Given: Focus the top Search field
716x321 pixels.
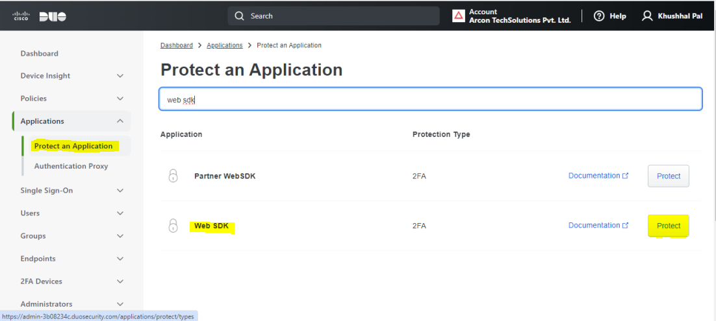Looking at the screenshot, I should click(x=334, y=16).
